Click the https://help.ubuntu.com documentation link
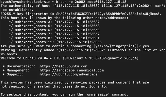The image size is (166, 97). tap(63, 66)
